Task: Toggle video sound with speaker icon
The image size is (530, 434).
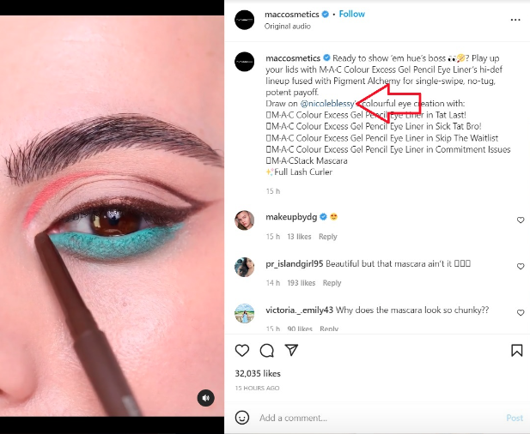Action: (x=205, y=398)
